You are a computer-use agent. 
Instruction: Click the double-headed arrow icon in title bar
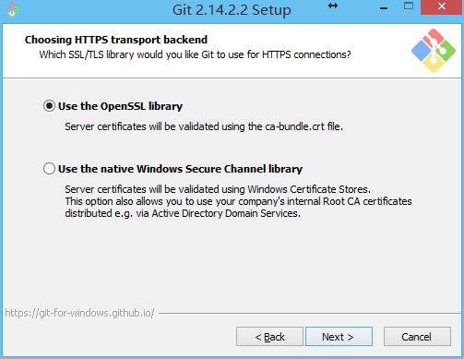click(333, 6)
